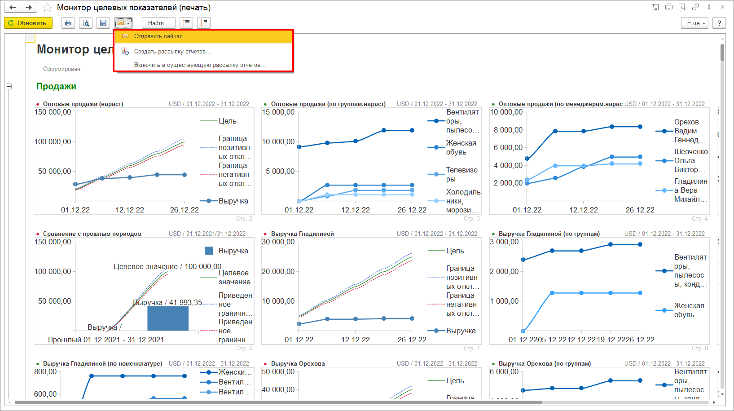Click chart title Выручка Гладилиной
The width and height of the screenshot is (734, 411).
(302, 234)
